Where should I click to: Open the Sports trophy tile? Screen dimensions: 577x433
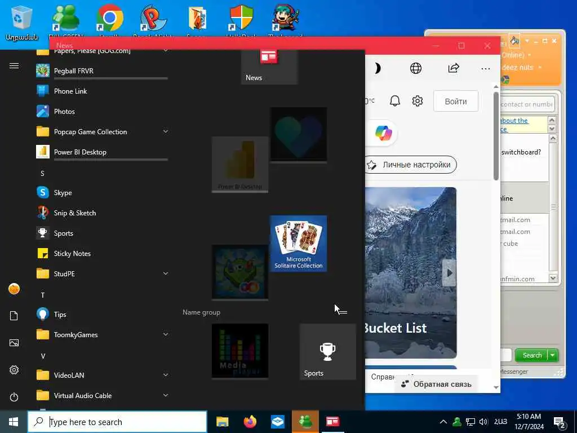(x=327, y=352)
